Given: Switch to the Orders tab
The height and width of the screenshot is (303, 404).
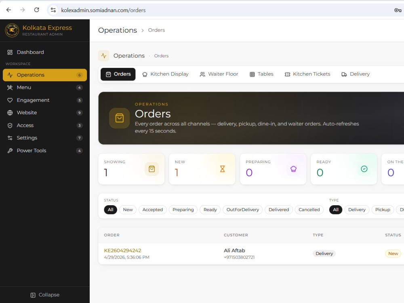Looking at the screenshot, I should coord(118,74).
